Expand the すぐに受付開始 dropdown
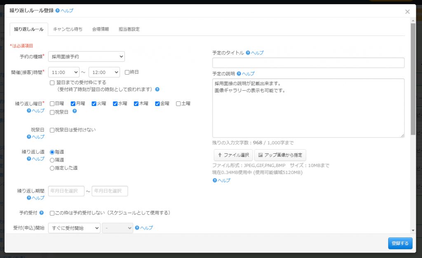Viewport: 422px width, 258px height. [x=74, y=228]
